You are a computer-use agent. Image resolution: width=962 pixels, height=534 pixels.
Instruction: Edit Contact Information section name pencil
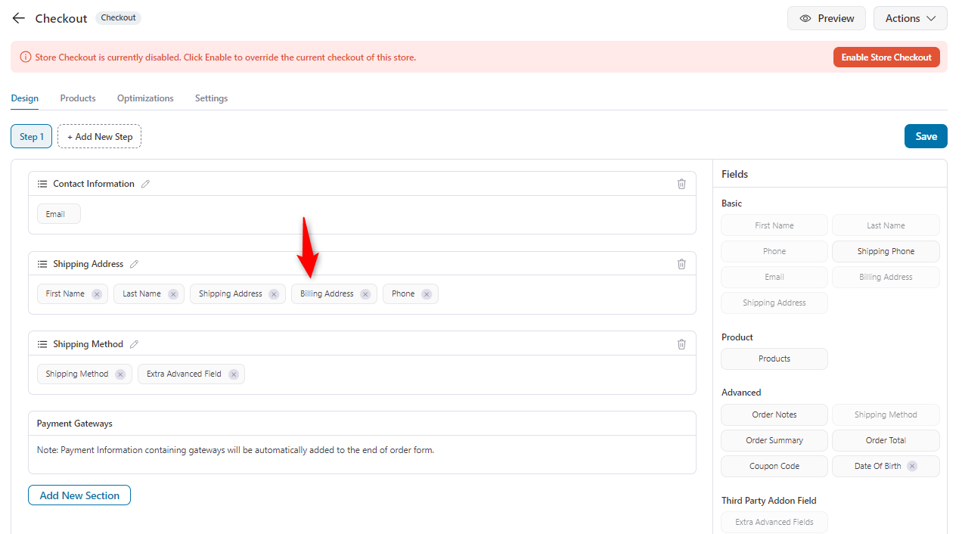point(146,184)
